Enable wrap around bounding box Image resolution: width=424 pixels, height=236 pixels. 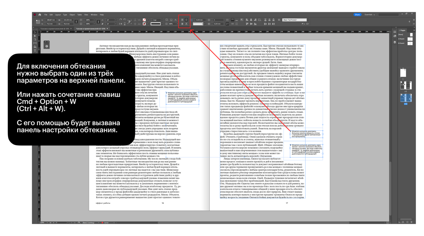(186, 20)
